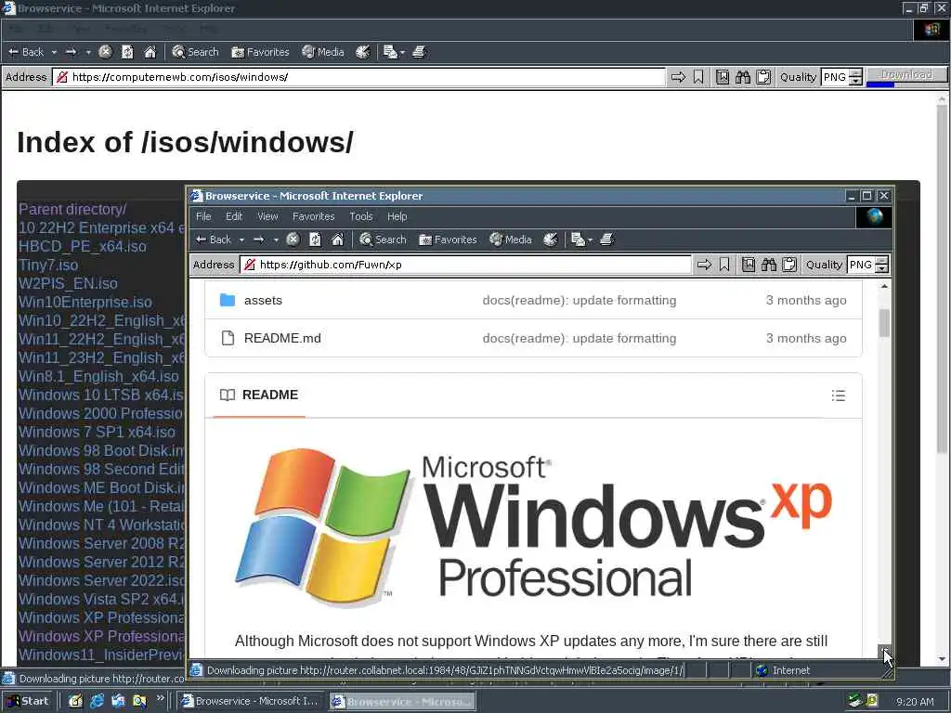Expand quick launch overflow chevron
The width and height of the screenshot is (951, 713).
click(160, 698)
